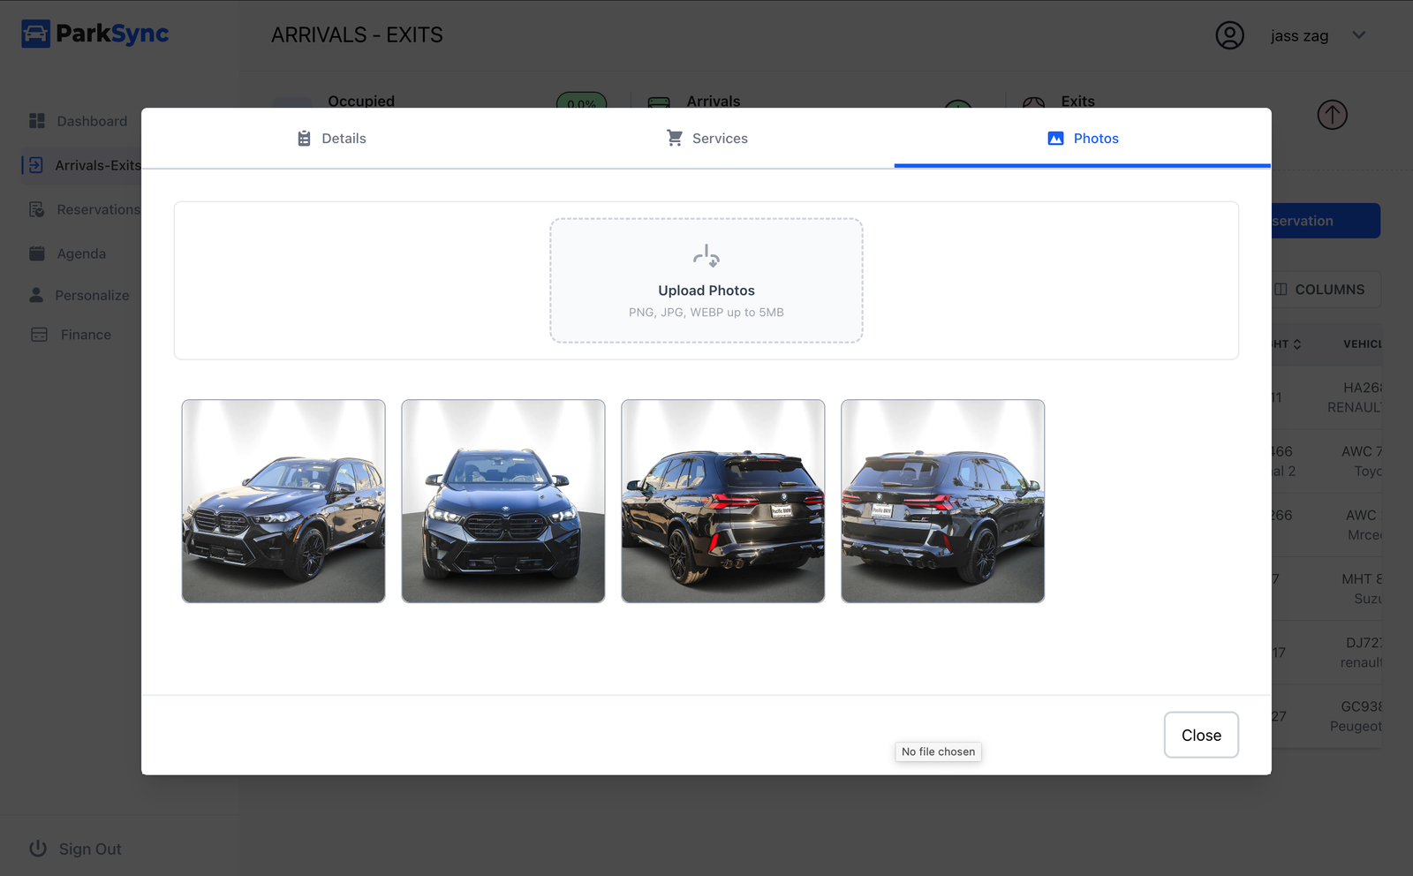Click the ARRIVALS - EXITS page title
This screenshot has height=876, width=1413.
(357, 35)
